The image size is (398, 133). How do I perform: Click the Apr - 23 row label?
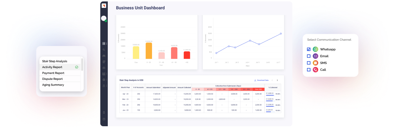pyautogui.click(x=126, y=94)
